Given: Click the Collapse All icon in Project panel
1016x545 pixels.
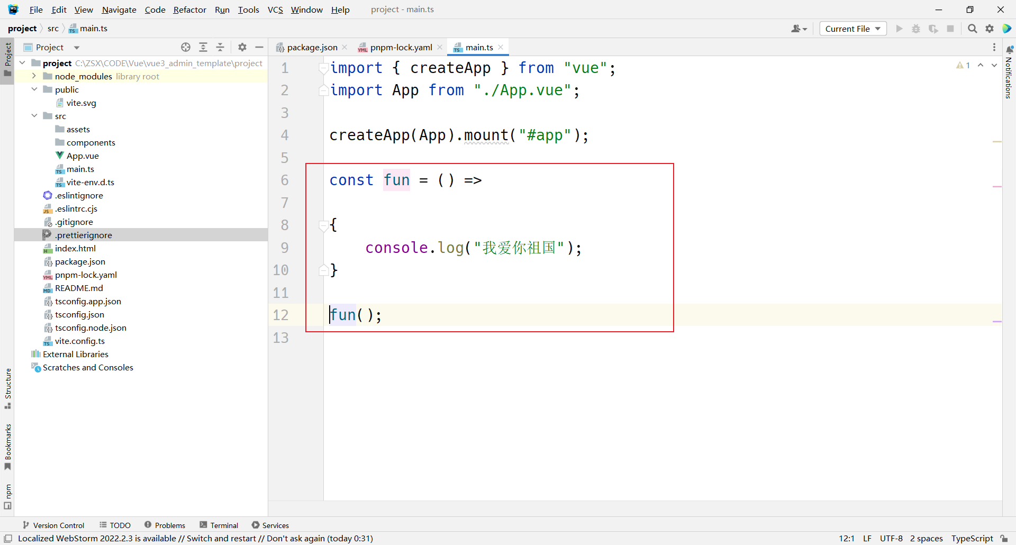Looking at the screenshot, I should coord(220,47).
